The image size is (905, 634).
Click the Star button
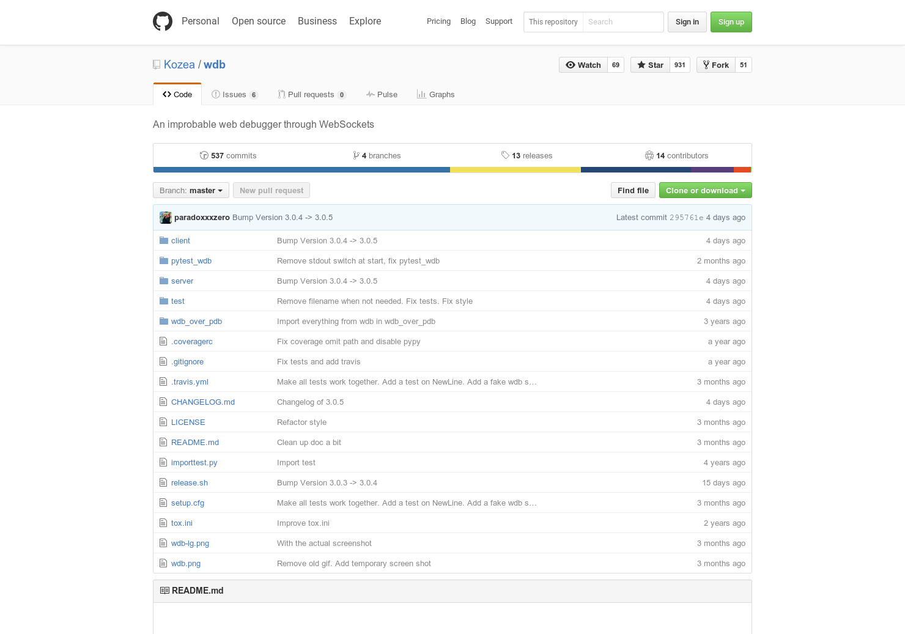point(650,65)
